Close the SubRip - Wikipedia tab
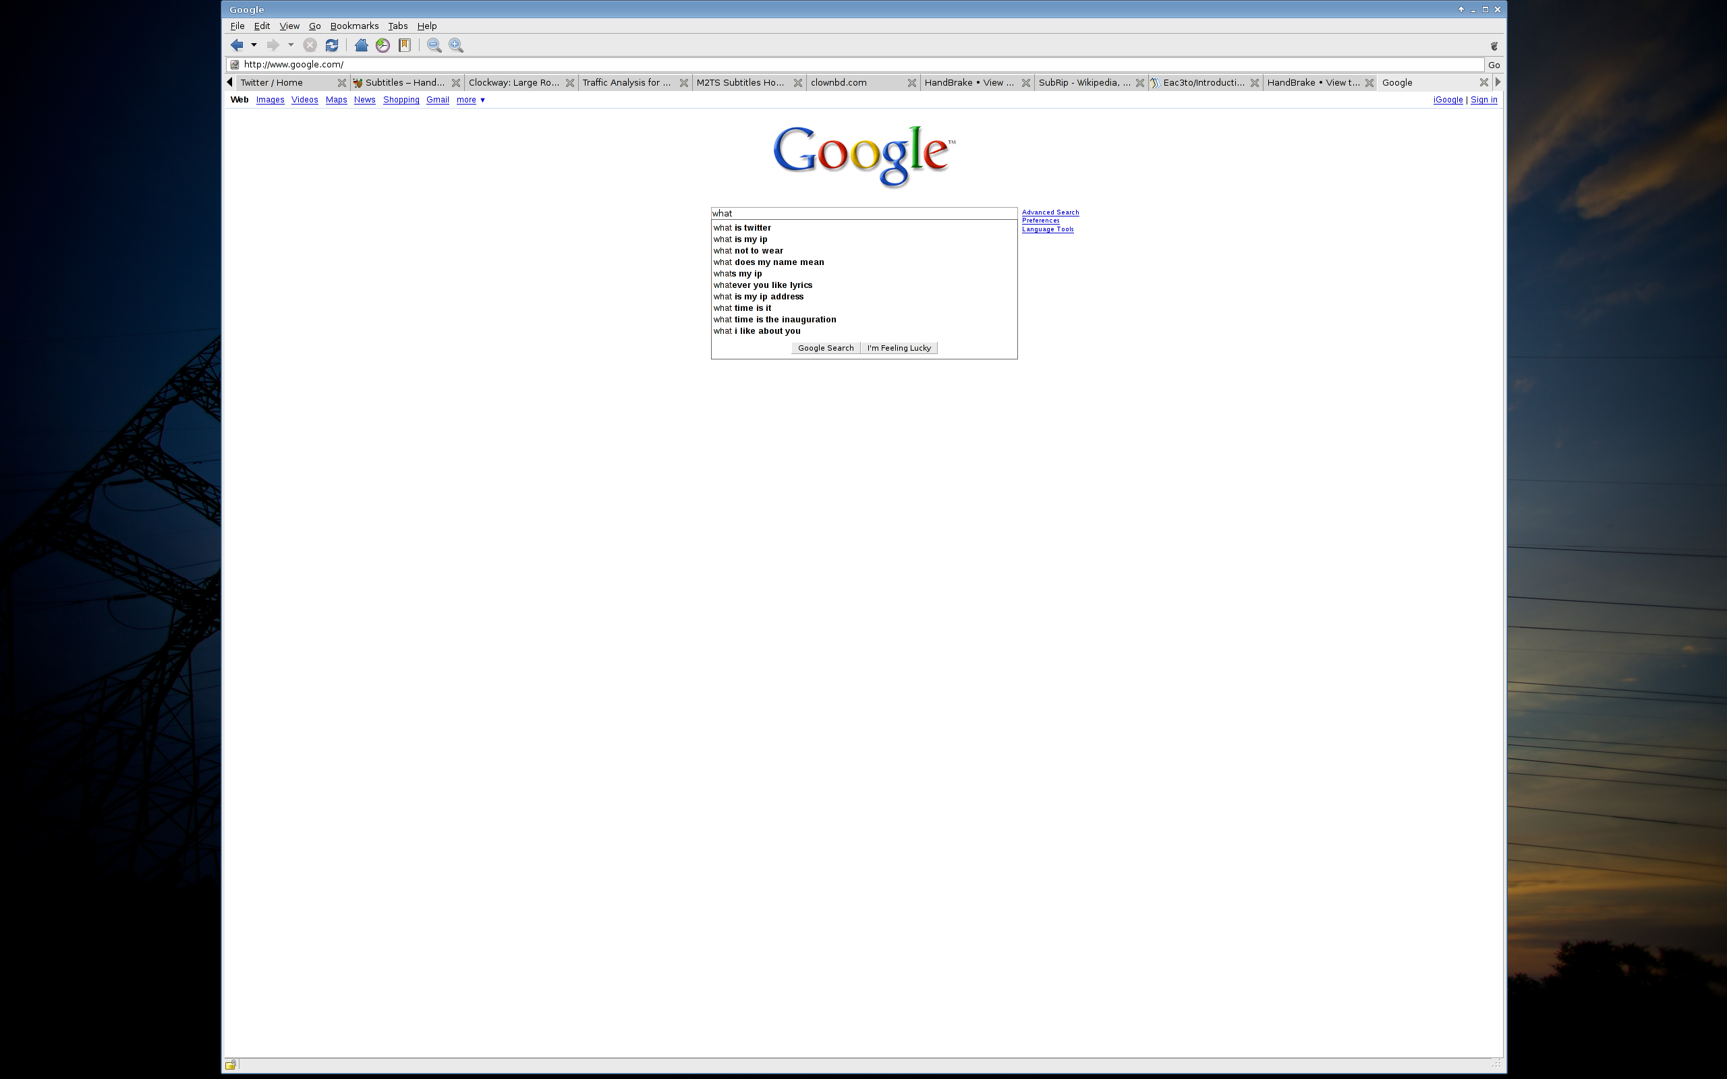The height and width of the screenshot is (1079, 1727). click(1140, 83)
